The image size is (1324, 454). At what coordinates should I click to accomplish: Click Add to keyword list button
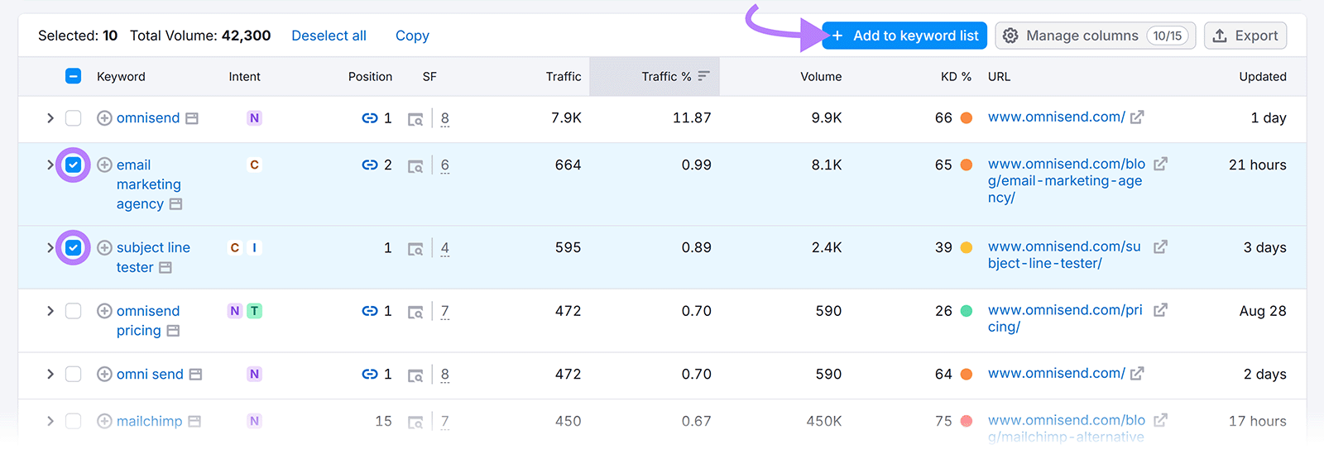(x=904, y=36)
